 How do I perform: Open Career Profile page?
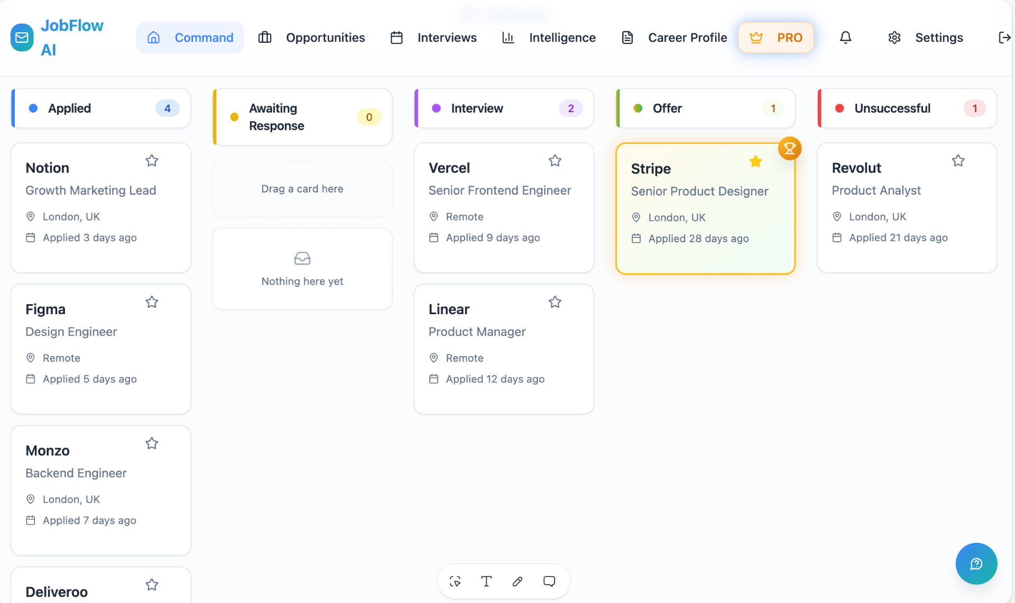click(x=674, y=38)
